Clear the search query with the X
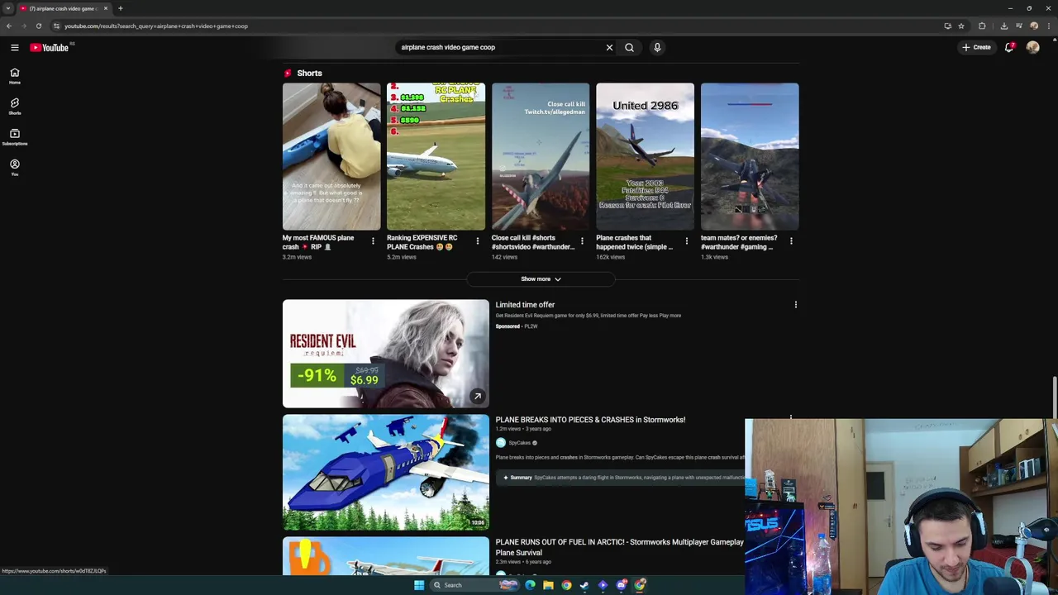This screenshot has width=1058, height=595. [x=609, y=47]
